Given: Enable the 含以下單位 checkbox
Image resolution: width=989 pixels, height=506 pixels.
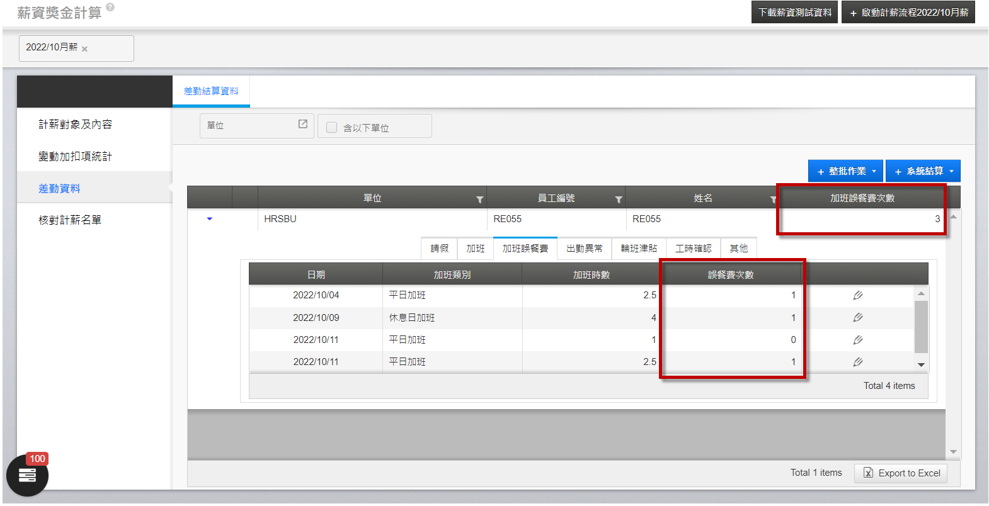Looking at the screenshot, I should (x=331, y=127).
